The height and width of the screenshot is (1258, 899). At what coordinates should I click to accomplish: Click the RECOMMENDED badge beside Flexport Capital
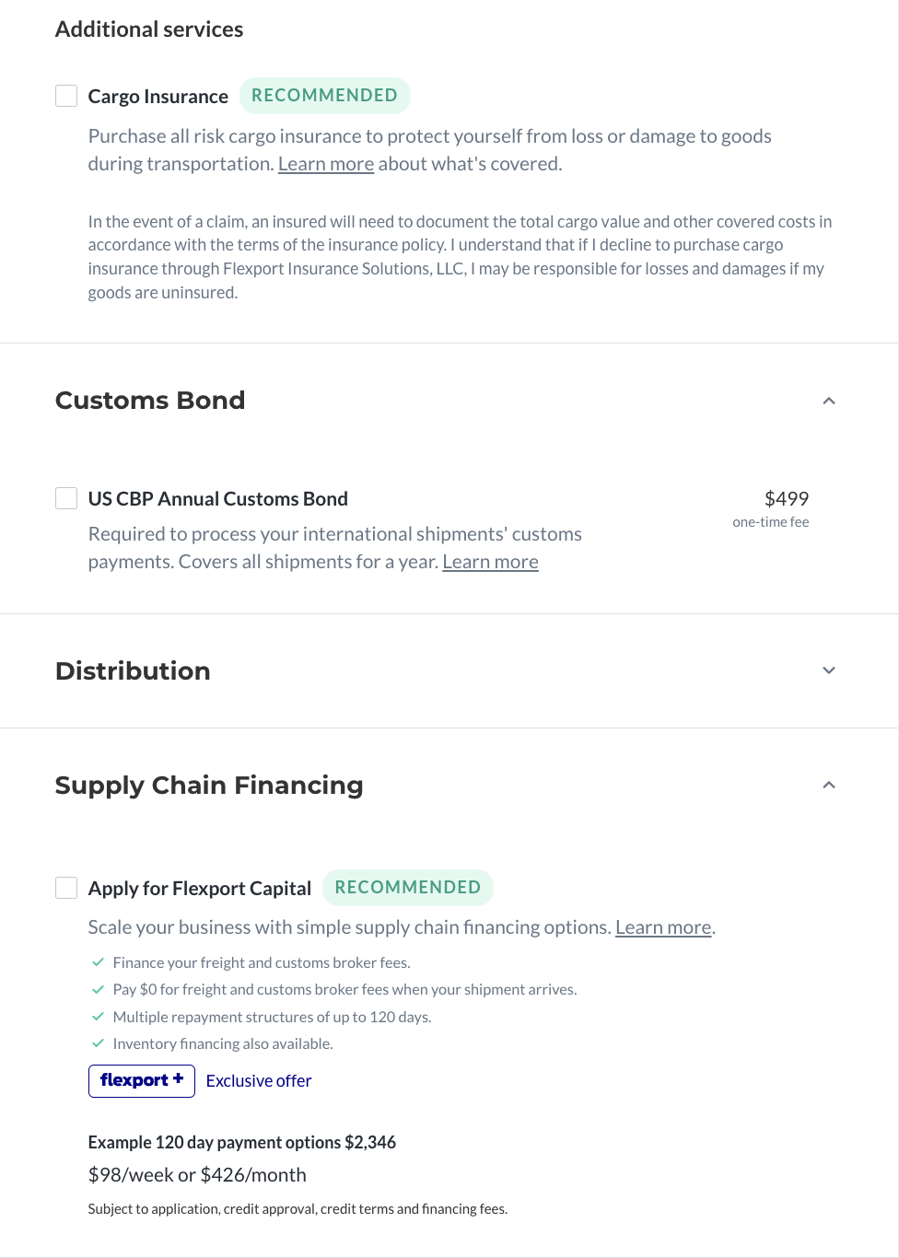pos(408,888)
